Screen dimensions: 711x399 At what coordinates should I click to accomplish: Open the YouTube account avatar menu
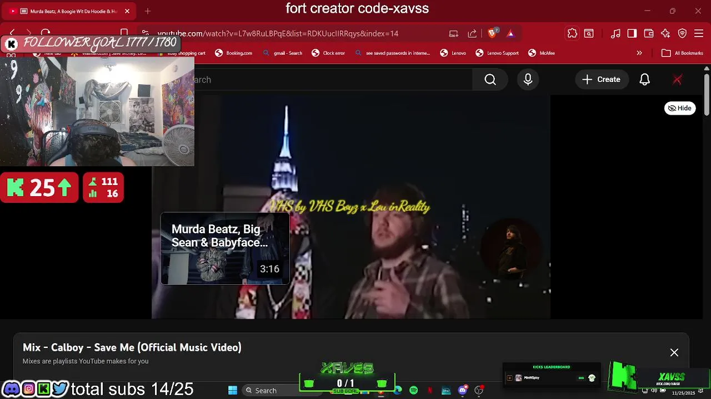click(x=677, y=80)
